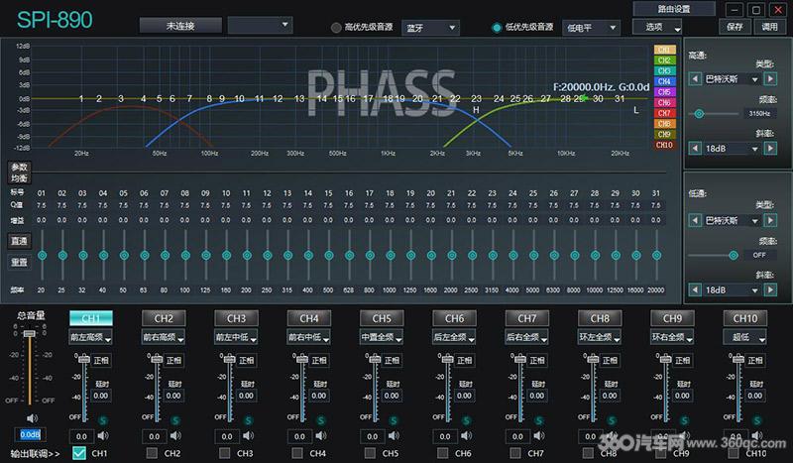Open the 低电平 source dropdown
The width and height of the screenshot is (793, 463).
[591, 28]
